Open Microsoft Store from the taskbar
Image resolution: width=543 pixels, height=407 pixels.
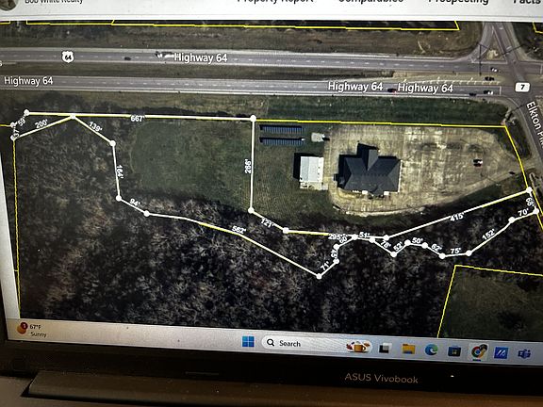coord(454,351)
